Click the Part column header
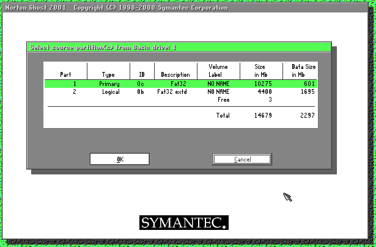The height and width of the screenshot is (247, 376). (x=65, y=74)
